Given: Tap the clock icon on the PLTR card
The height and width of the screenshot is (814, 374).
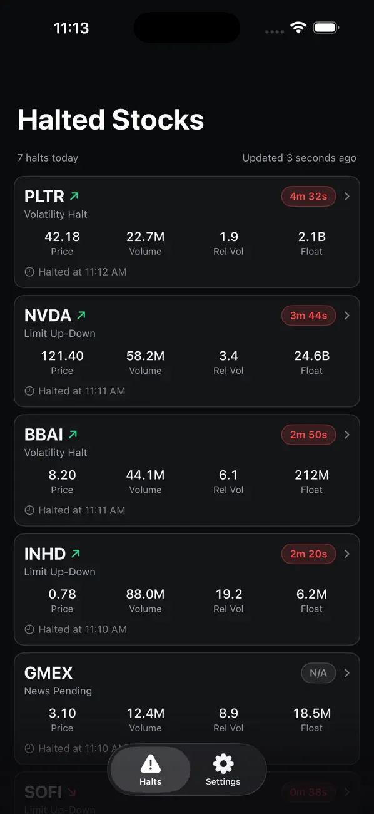Looking at the screenshot, I should pos(29,272).
